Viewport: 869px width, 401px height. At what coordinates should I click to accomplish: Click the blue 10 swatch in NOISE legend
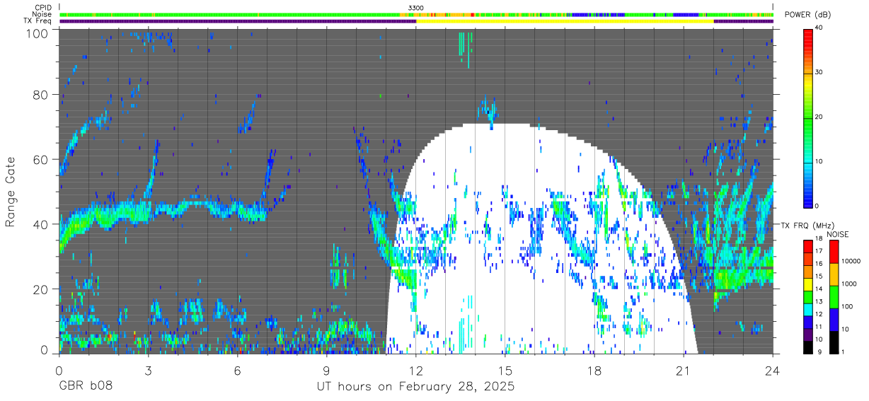834,320
